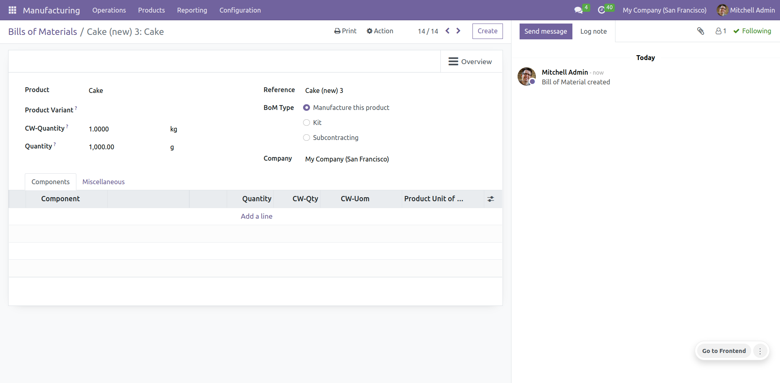Open the Configuration menu

(x=240, y=10)
